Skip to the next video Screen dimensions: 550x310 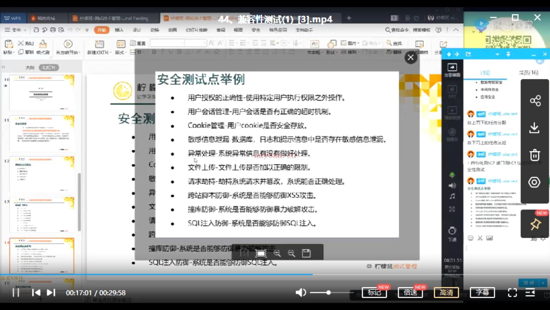pos(51,293)
